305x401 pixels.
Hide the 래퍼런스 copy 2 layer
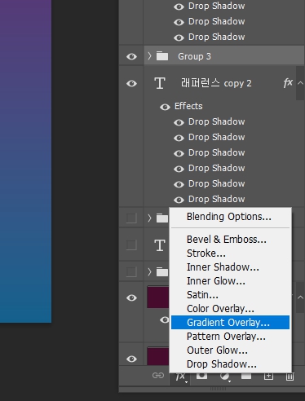(x=131, y=83)
